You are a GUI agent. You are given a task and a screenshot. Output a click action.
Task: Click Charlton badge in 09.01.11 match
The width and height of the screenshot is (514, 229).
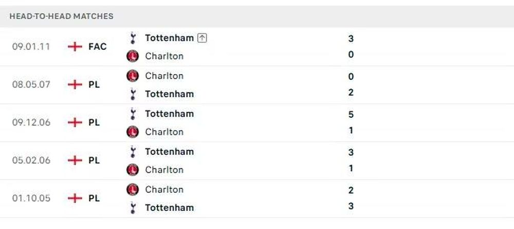pyautogui.click(x=133, y=56)
